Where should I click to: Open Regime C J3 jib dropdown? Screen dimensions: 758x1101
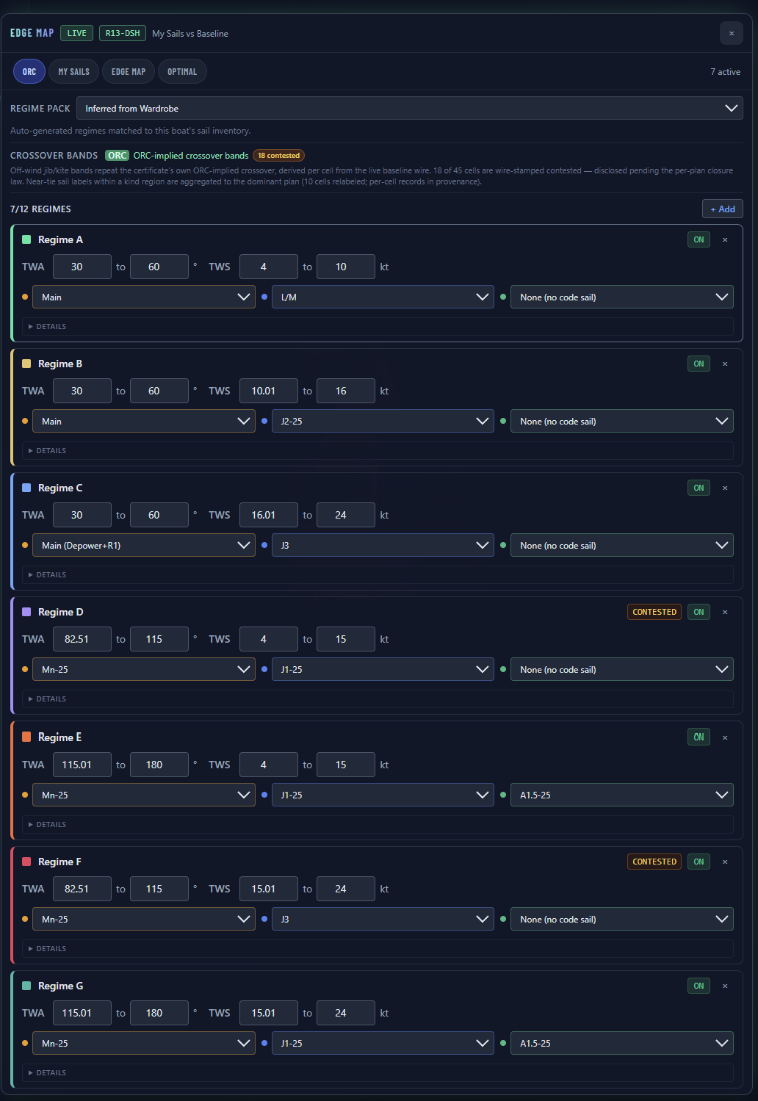(383, 545)
